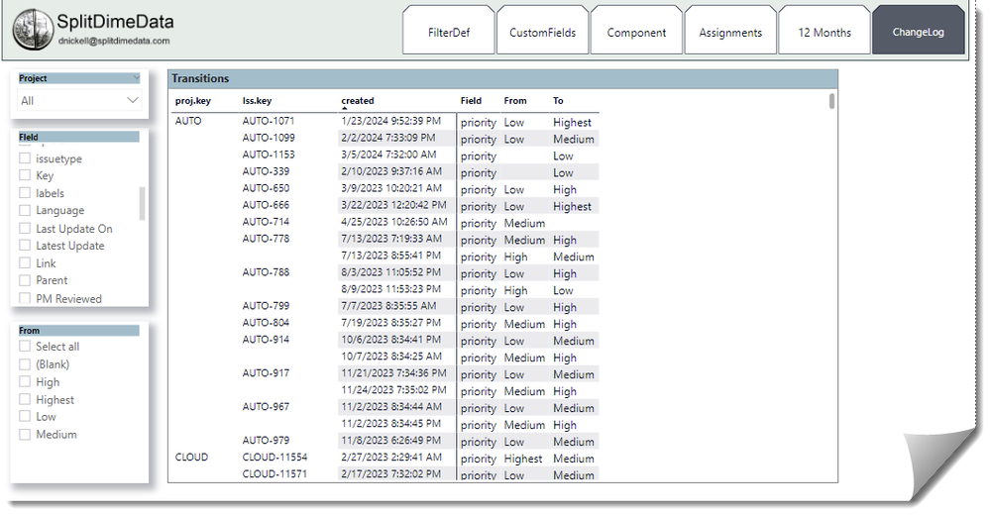Screen dimensions: 990x515
Task: Click the Project slicer header chevron
Action: [x=137, y=77]
